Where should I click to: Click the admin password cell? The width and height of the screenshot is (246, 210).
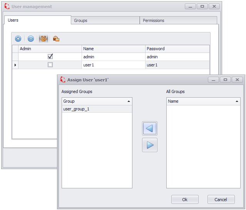point(177,57)
